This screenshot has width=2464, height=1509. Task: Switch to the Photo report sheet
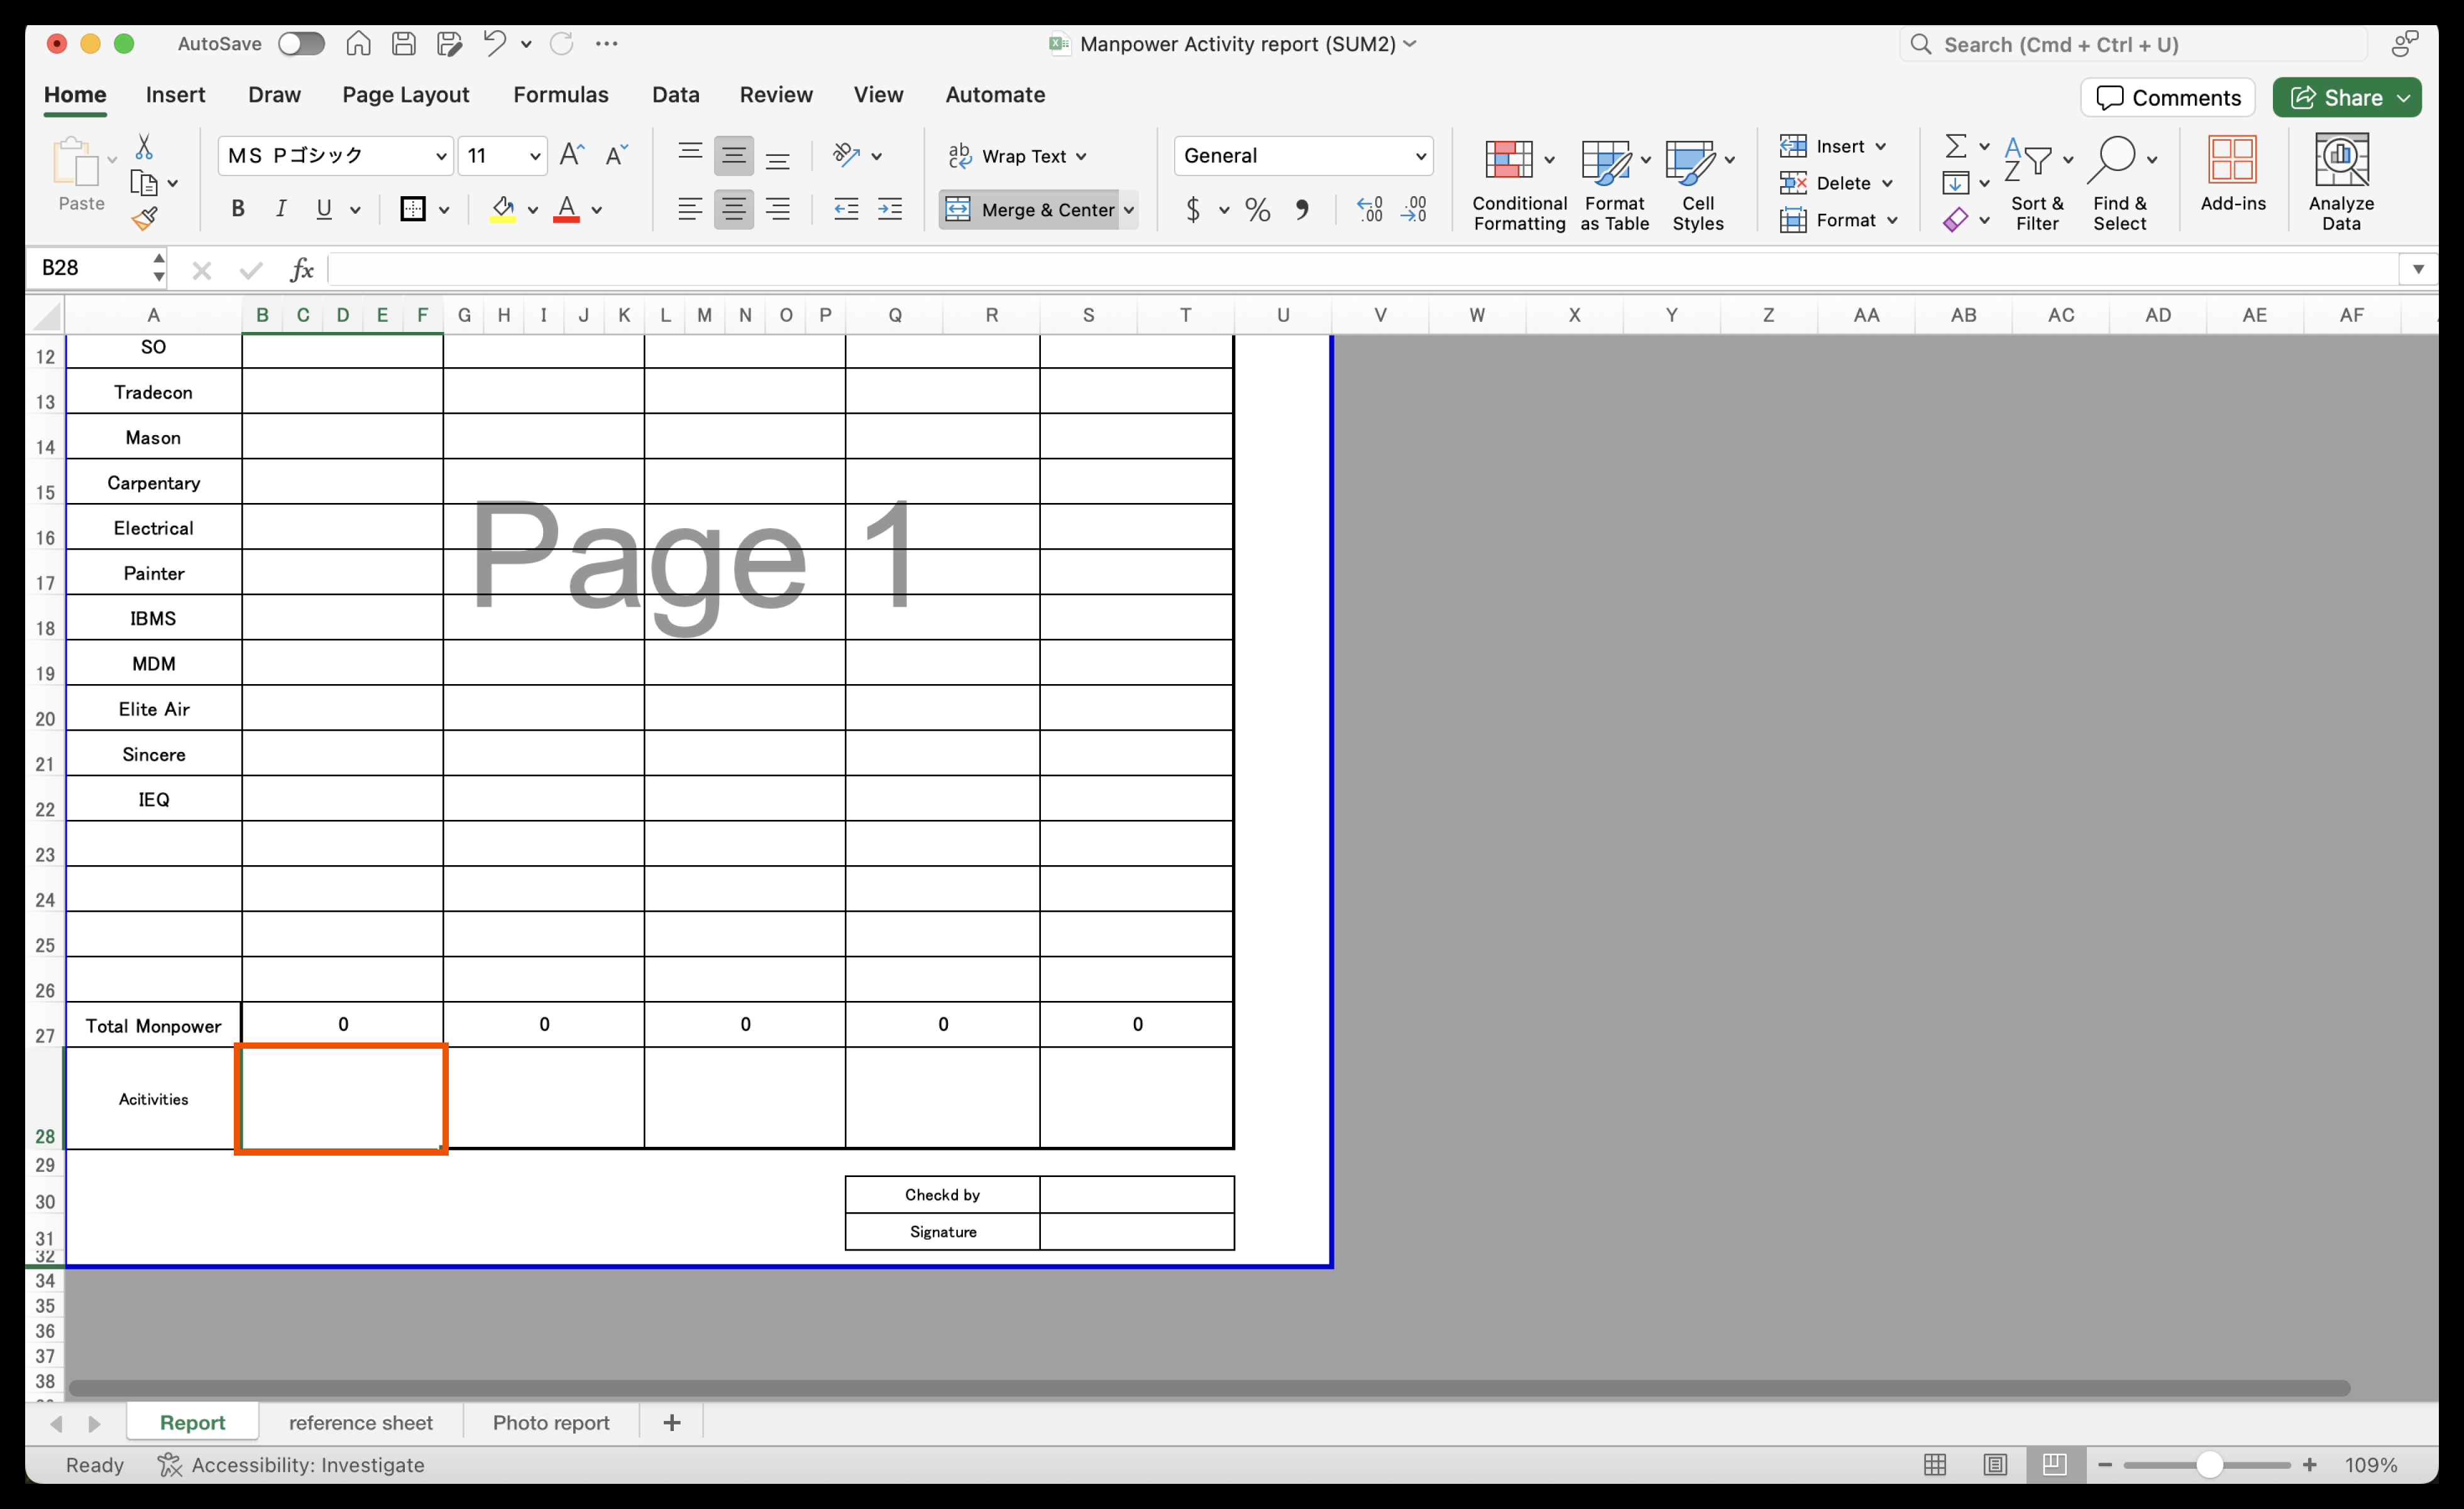pyautogui.click(x=550, y=1422)
